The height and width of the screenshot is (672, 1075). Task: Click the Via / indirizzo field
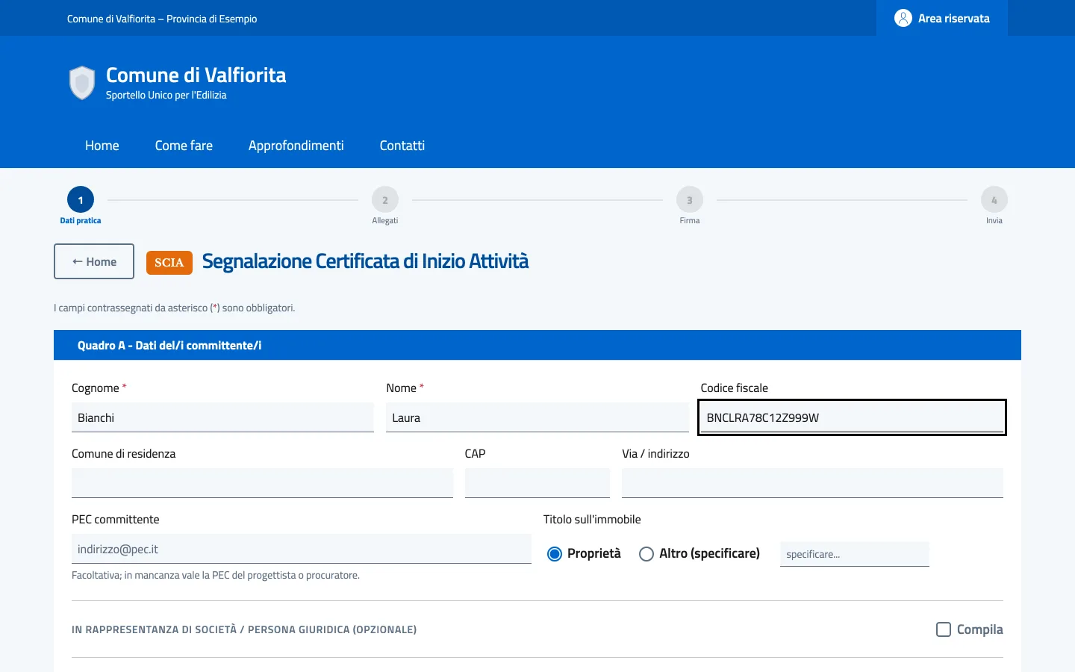click(812, 483)
